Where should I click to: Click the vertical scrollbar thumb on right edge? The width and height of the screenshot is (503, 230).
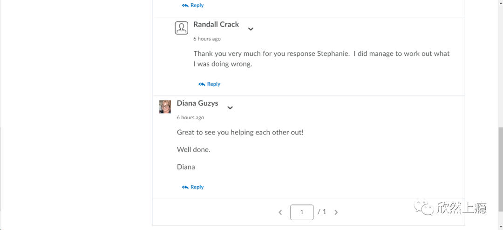pyautogui.click(x=500, y=169)
